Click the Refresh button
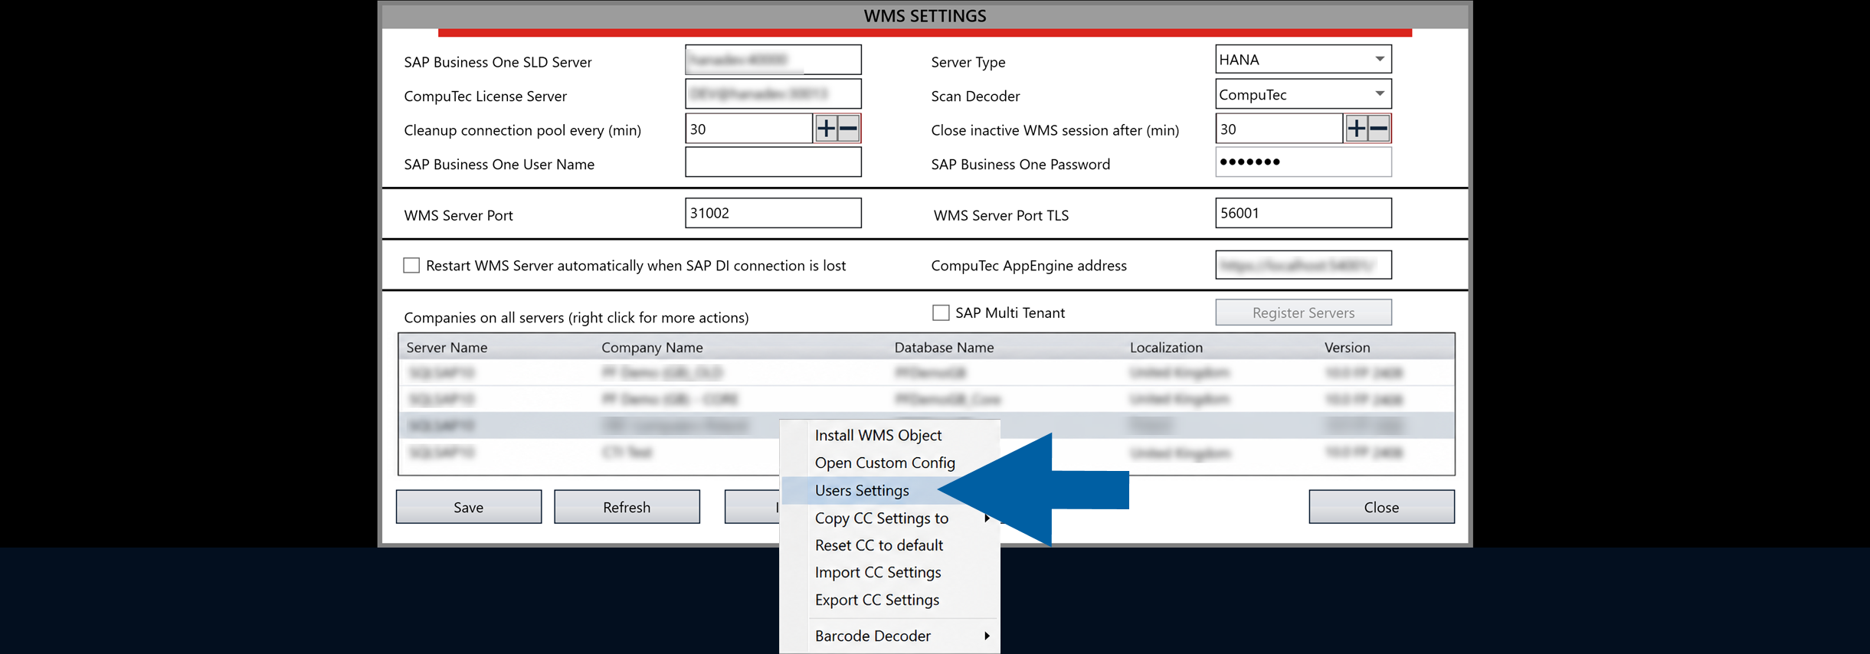1870x654 pixels. tap(627, 507)
